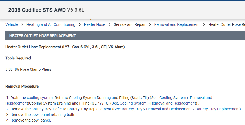Open the See: Cooling System link after GE 47716
This screenshot has width=245, height=125.
tap(154, 103)
